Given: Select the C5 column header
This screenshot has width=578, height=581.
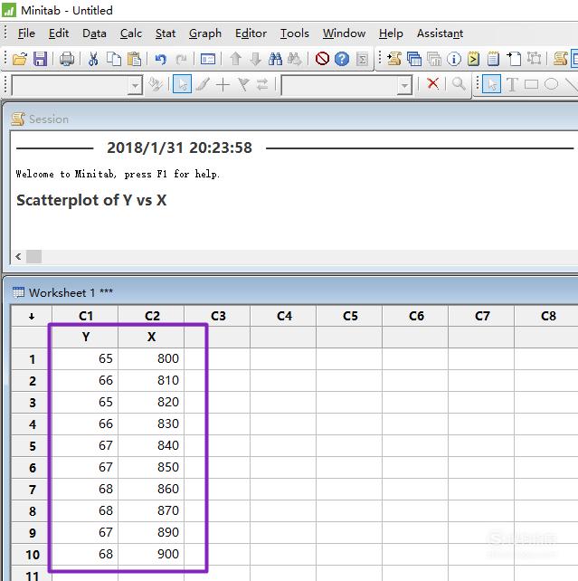Looking at the screenshot, I should 350,316.
